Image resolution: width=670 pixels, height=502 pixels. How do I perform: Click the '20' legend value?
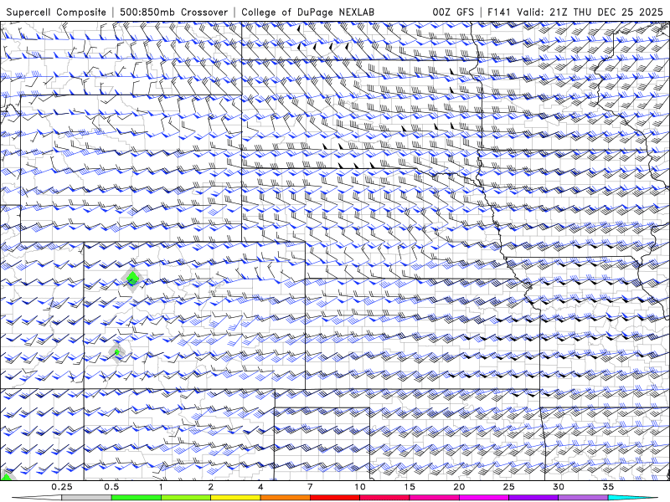point(459,487)
